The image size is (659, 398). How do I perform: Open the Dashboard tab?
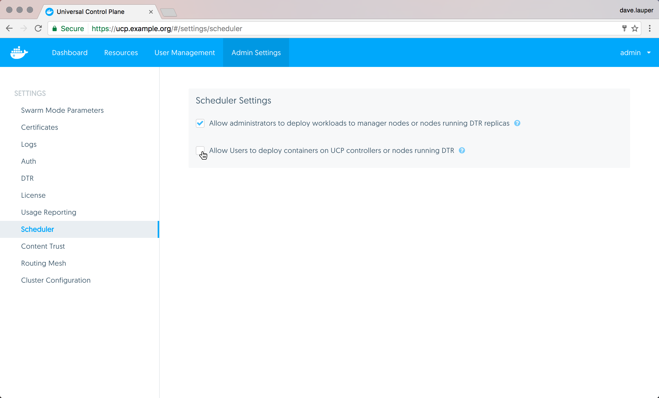point(70,53)
